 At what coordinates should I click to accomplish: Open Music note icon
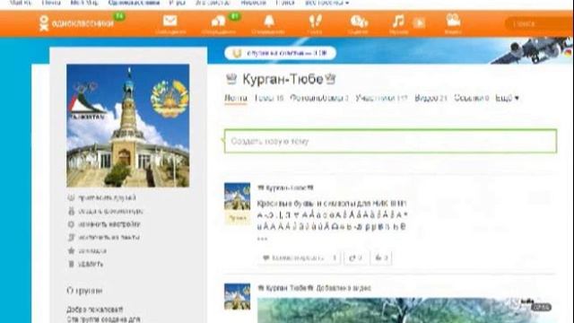(398, 22)
